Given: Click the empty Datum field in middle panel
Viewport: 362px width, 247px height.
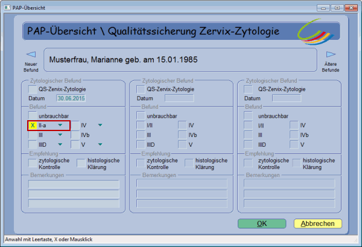Looking at the screenshot, I should click(x=179, y=98).
